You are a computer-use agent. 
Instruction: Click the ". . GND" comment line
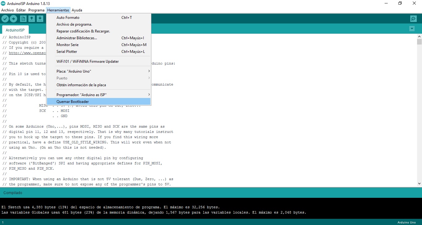60,116
